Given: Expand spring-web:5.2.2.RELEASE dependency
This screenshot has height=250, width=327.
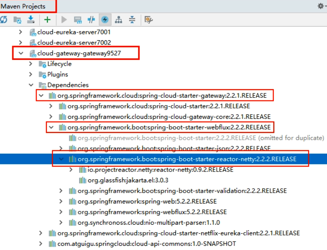Looking at the screenshot, I should point(61,201).
